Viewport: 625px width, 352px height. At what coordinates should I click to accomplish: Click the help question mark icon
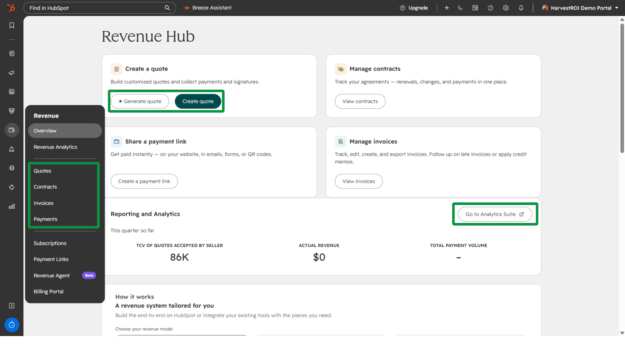coord(490,8)
